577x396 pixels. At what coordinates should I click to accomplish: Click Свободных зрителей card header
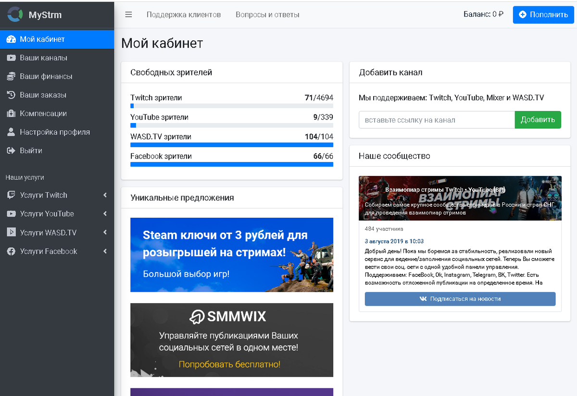click(x=232, y=73)
